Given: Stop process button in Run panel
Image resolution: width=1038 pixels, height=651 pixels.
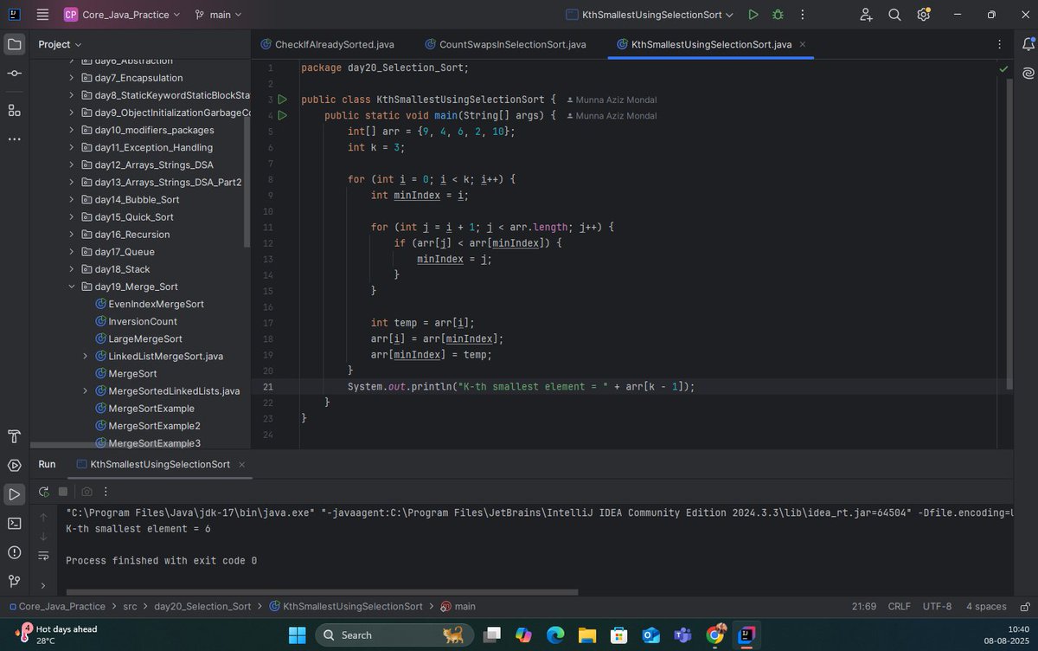Looking at the screenshot, I should [x=63, y=492].
